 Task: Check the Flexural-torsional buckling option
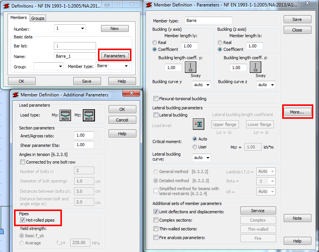[156, 98]
